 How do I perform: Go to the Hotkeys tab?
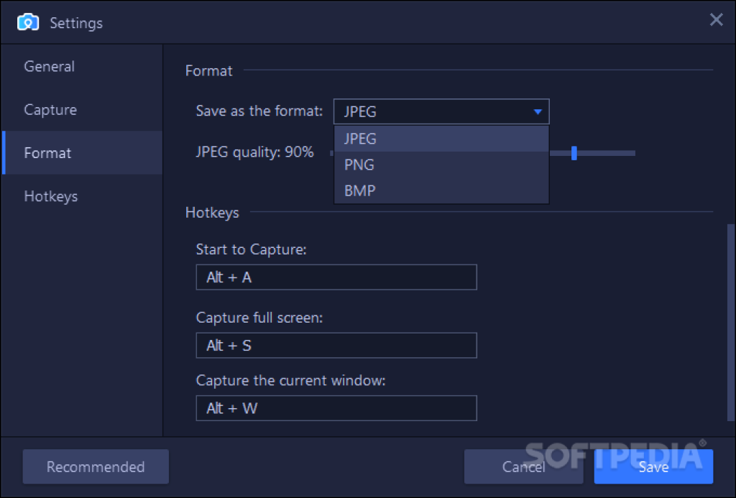tap(82, 196)
